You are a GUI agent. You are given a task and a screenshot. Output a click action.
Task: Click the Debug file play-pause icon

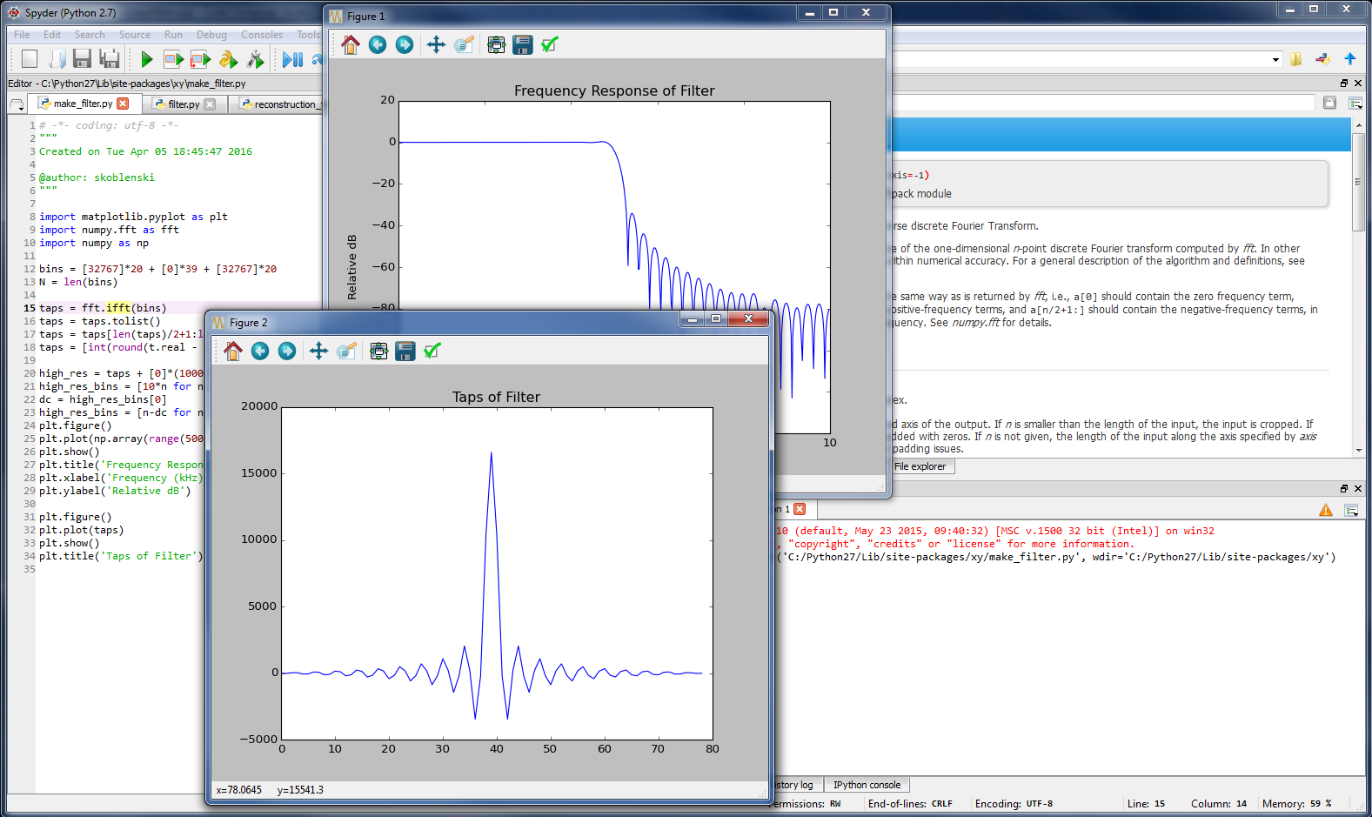pos(292,59)
